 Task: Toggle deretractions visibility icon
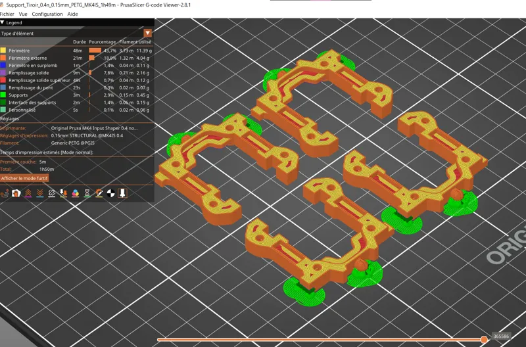click(40, 193)
